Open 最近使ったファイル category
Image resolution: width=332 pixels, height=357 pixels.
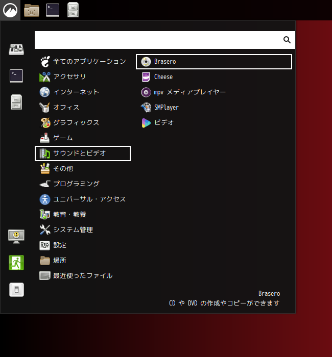pyautogui.click(x=83, y=276)
